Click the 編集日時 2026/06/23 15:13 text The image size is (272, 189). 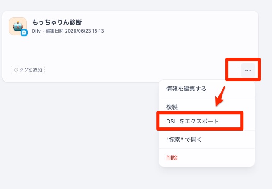pyautogui.click(x=75, y=31)
